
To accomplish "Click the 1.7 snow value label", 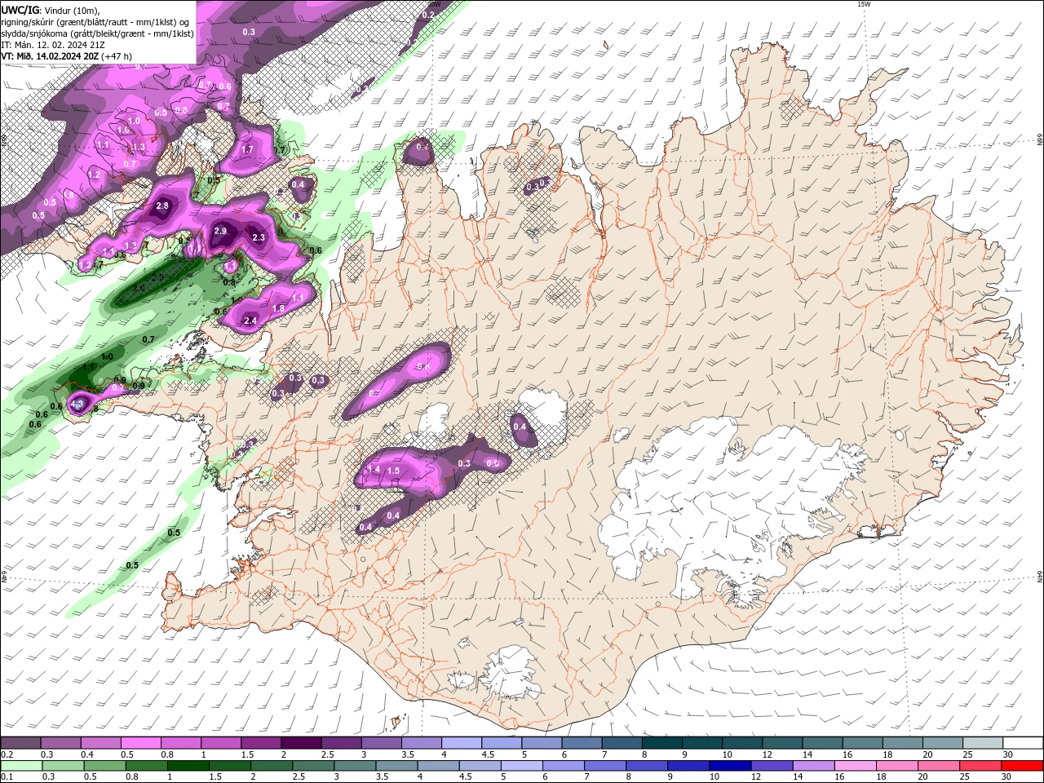I will (x=247, y=150).
